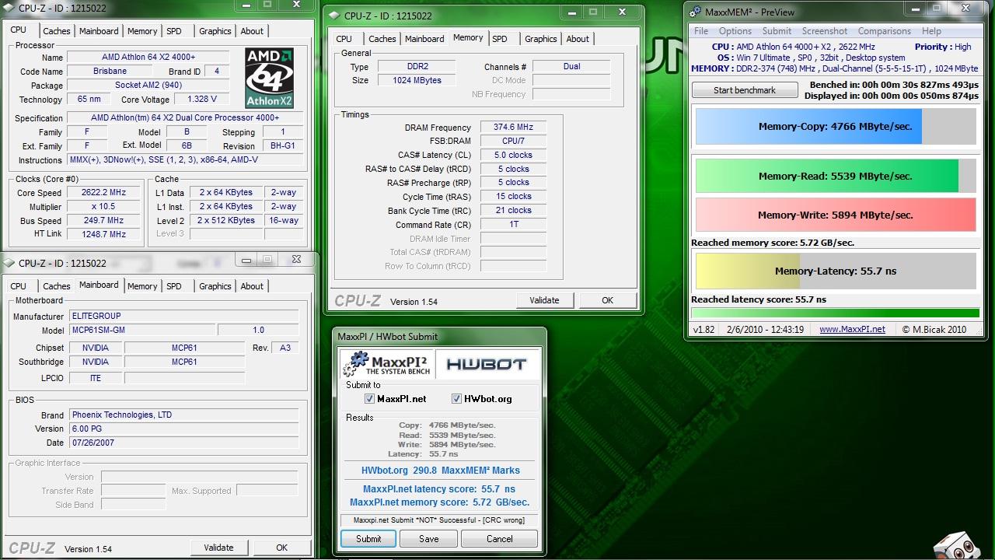The width and height of the screenshot is (995, 560).
Task: Open the Screenshot menu in MaxxMEM²
Action: [x=825, y=31]
